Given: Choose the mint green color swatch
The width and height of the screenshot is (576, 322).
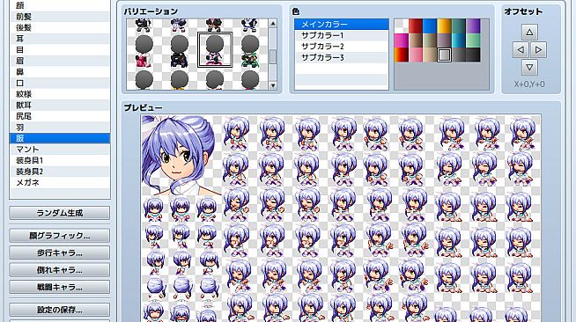Looking at the screenshot, I should click(473, 40).
